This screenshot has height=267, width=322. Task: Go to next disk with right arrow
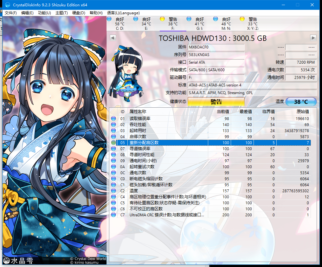click(x=313, y=38)
